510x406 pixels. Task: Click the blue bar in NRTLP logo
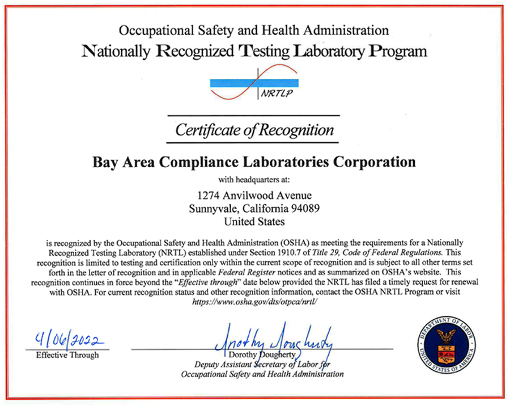254,83
